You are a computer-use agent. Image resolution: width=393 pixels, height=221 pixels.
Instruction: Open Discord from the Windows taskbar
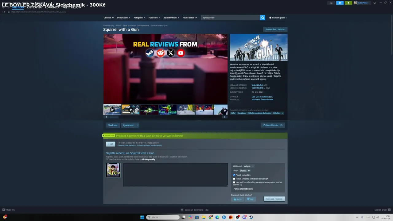click(244, 217)
